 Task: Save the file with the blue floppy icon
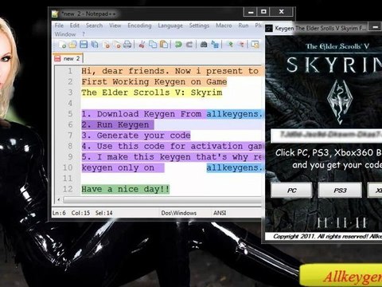coord(84,45)
